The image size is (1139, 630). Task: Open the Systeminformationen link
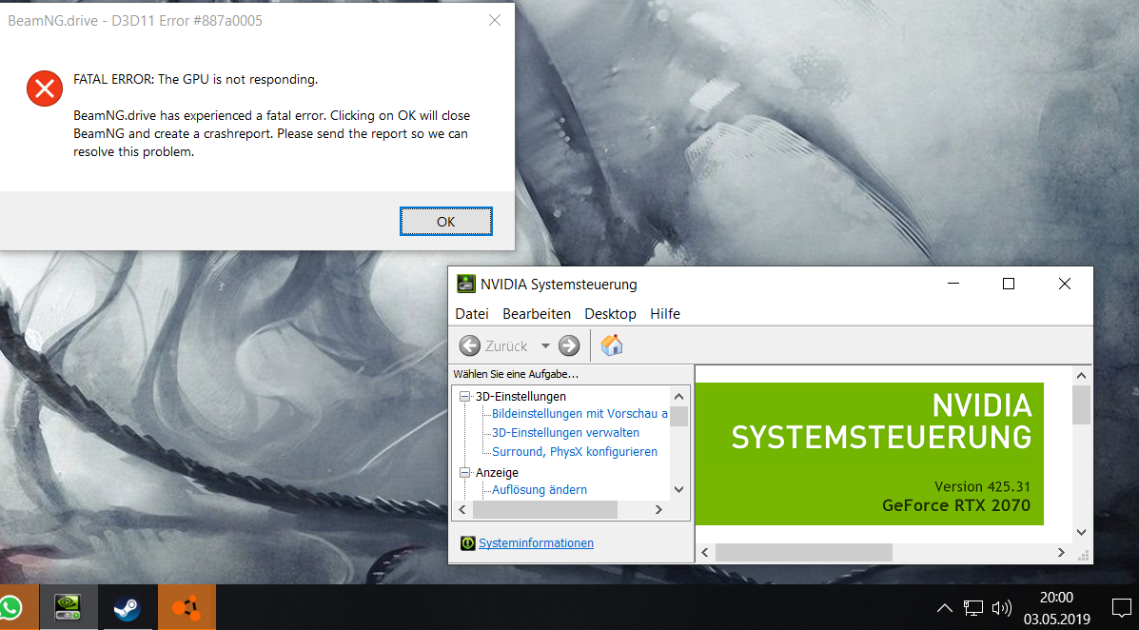536,542
